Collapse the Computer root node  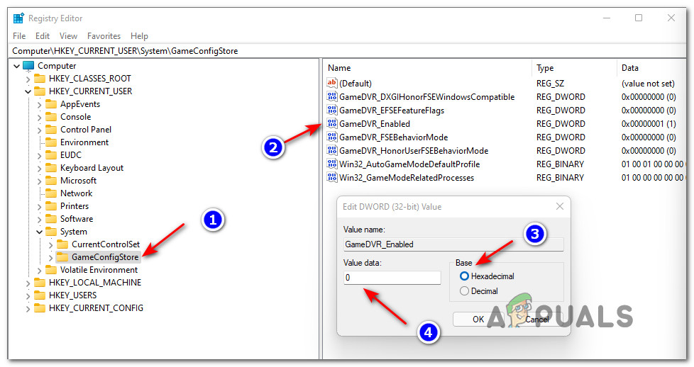(x=17, y=67)
